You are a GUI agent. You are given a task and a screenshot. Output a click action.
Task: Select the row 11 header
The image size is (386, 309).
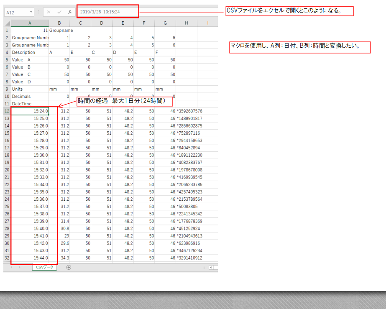click(7, 104)
